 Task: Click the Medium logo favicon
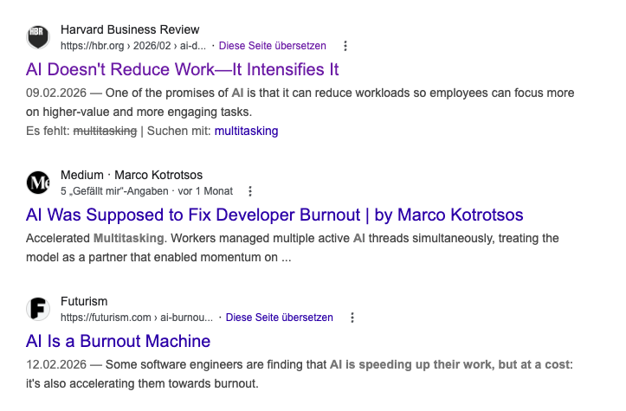(38, 183)
